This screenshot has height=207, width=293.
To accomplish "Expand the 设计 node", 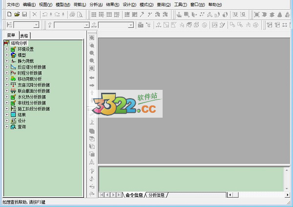I will (x=7, y=121).
